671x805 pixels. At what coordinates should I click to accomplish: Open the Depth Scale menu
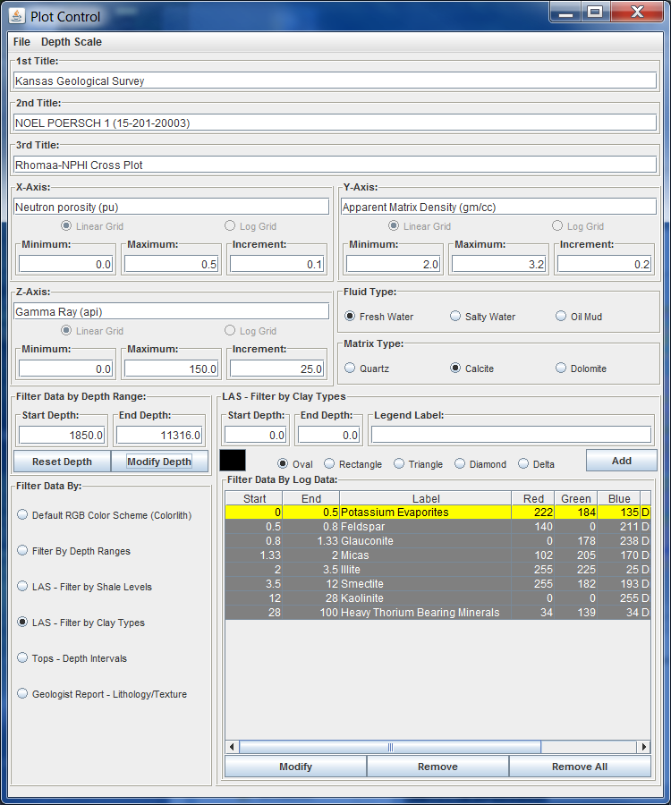pos(72,42)
